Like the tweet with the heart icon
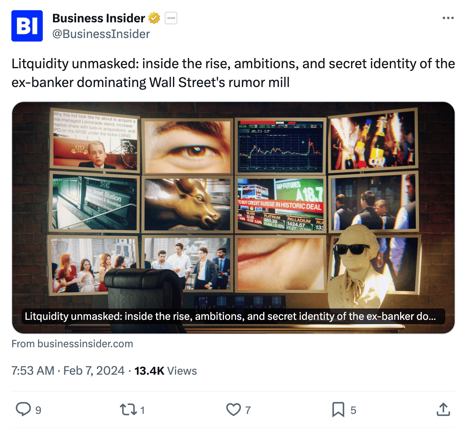Image resolution: width=466 pixels, height=428 pixels. [233, 410]
